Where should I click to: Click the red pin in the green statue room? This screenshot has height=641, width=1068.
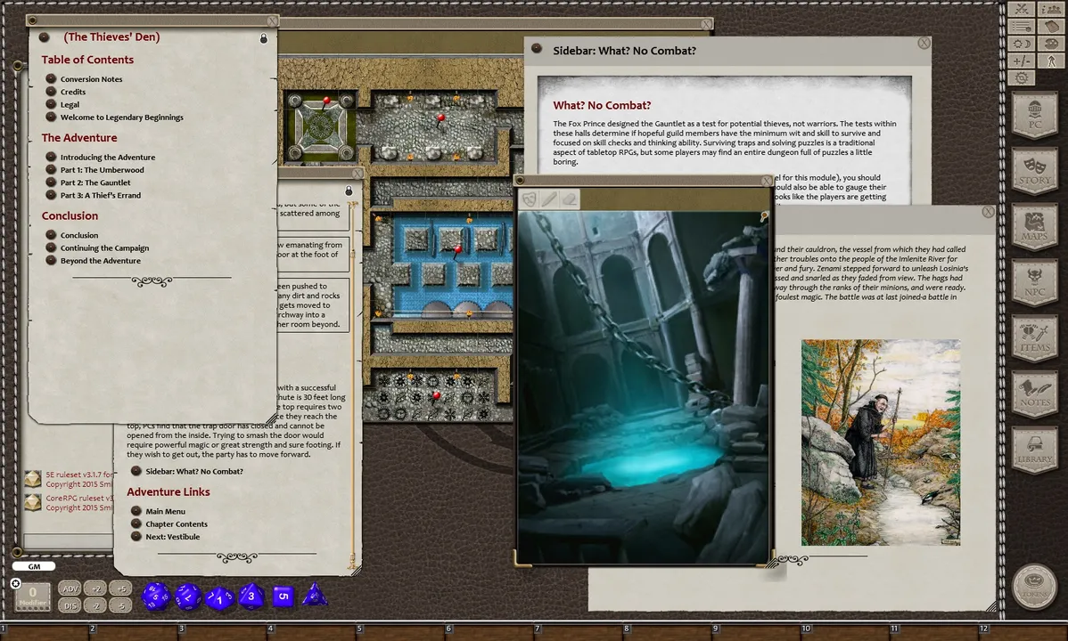click(x=326, y=102)
